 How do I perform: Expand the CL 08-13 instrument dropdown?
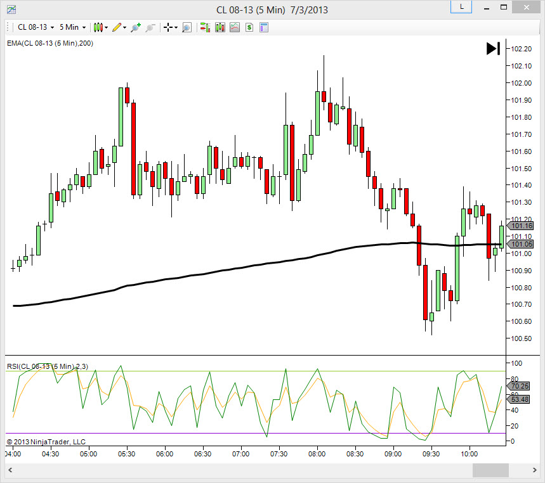tap(36, 27)
